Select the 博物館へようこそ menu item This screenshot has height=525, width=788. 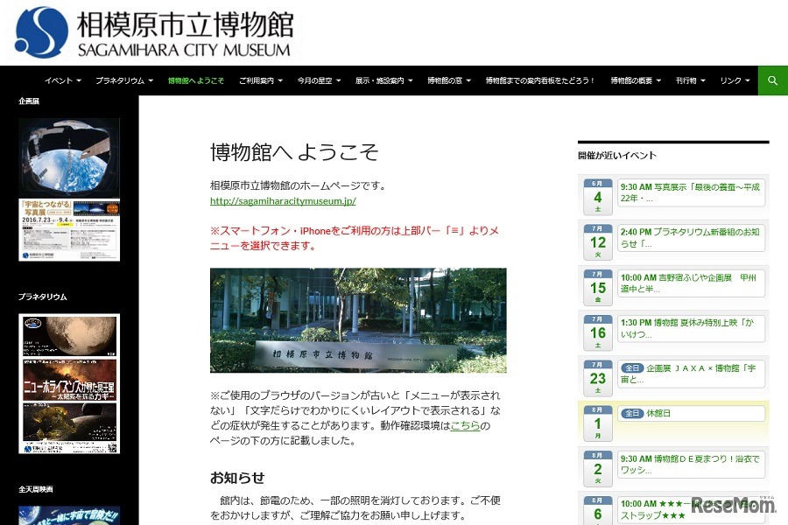pyautogui.click(x=196, y=80)
